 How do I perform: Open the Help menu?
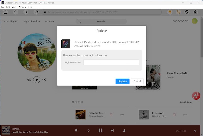click(x=30, y=7)
